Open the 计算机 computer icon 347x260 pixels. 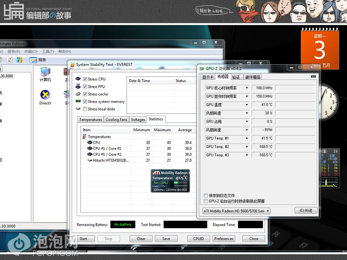(45, 74)
